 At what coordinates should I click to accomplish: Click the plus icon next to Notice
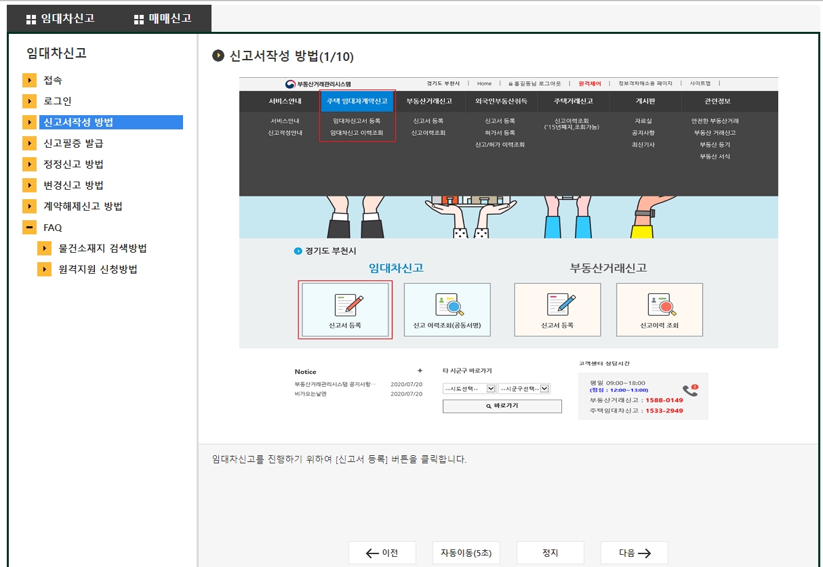[420, 371]
